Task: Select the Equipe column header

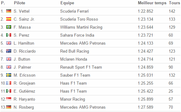Action: (x=67, y=3)
